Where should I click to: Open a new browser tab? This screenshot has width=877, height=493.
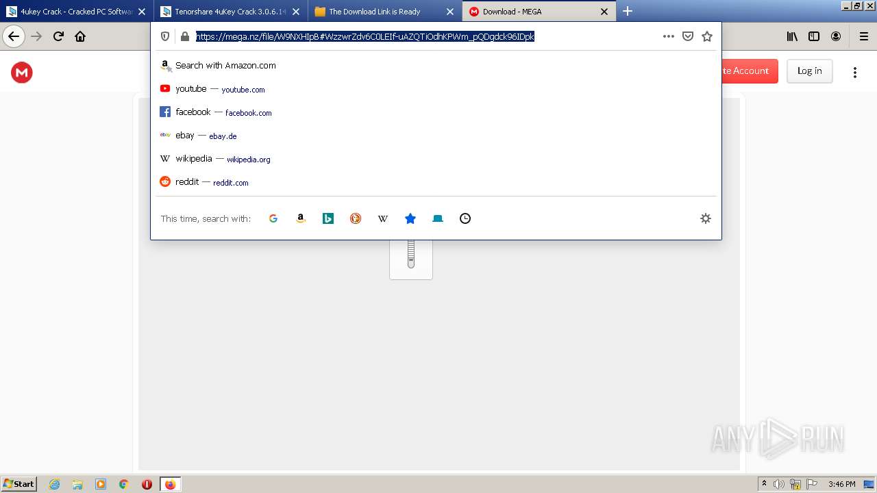(628, 11)
